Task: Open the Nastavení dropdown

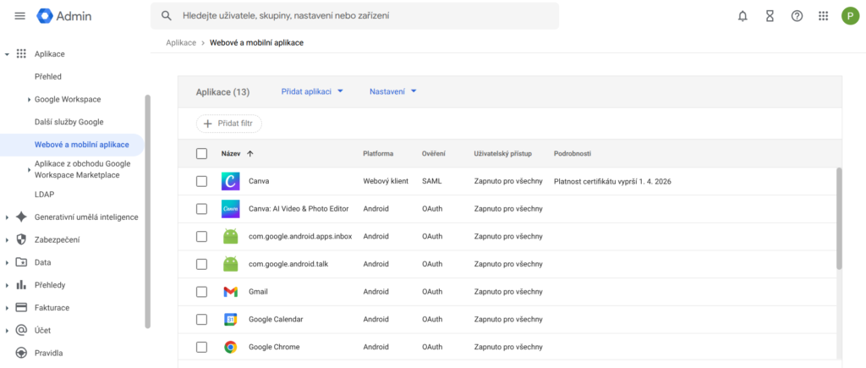Action: 393,91
